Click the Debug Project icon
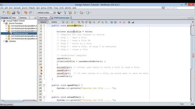This screenshot has width=195, height=109. pos(81,12)
